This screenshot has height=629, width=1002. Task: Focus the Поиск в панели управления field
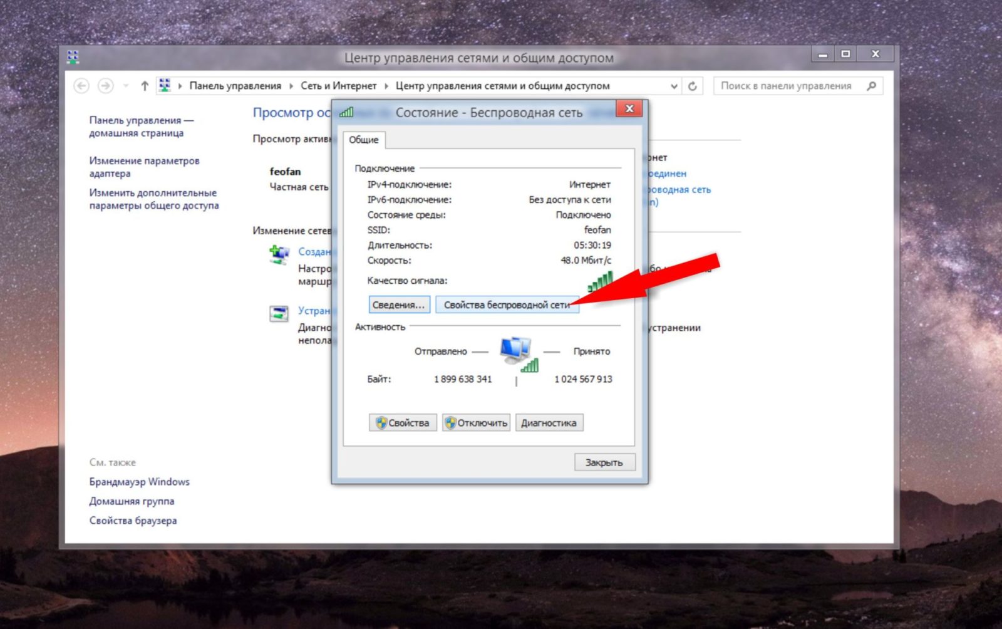coord(798,86)
